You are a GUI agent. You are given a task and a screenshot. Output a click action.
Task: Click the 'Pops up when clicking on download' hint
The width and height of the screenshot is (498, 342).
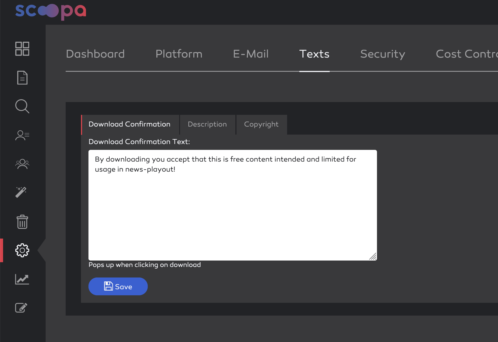(145, 265)
